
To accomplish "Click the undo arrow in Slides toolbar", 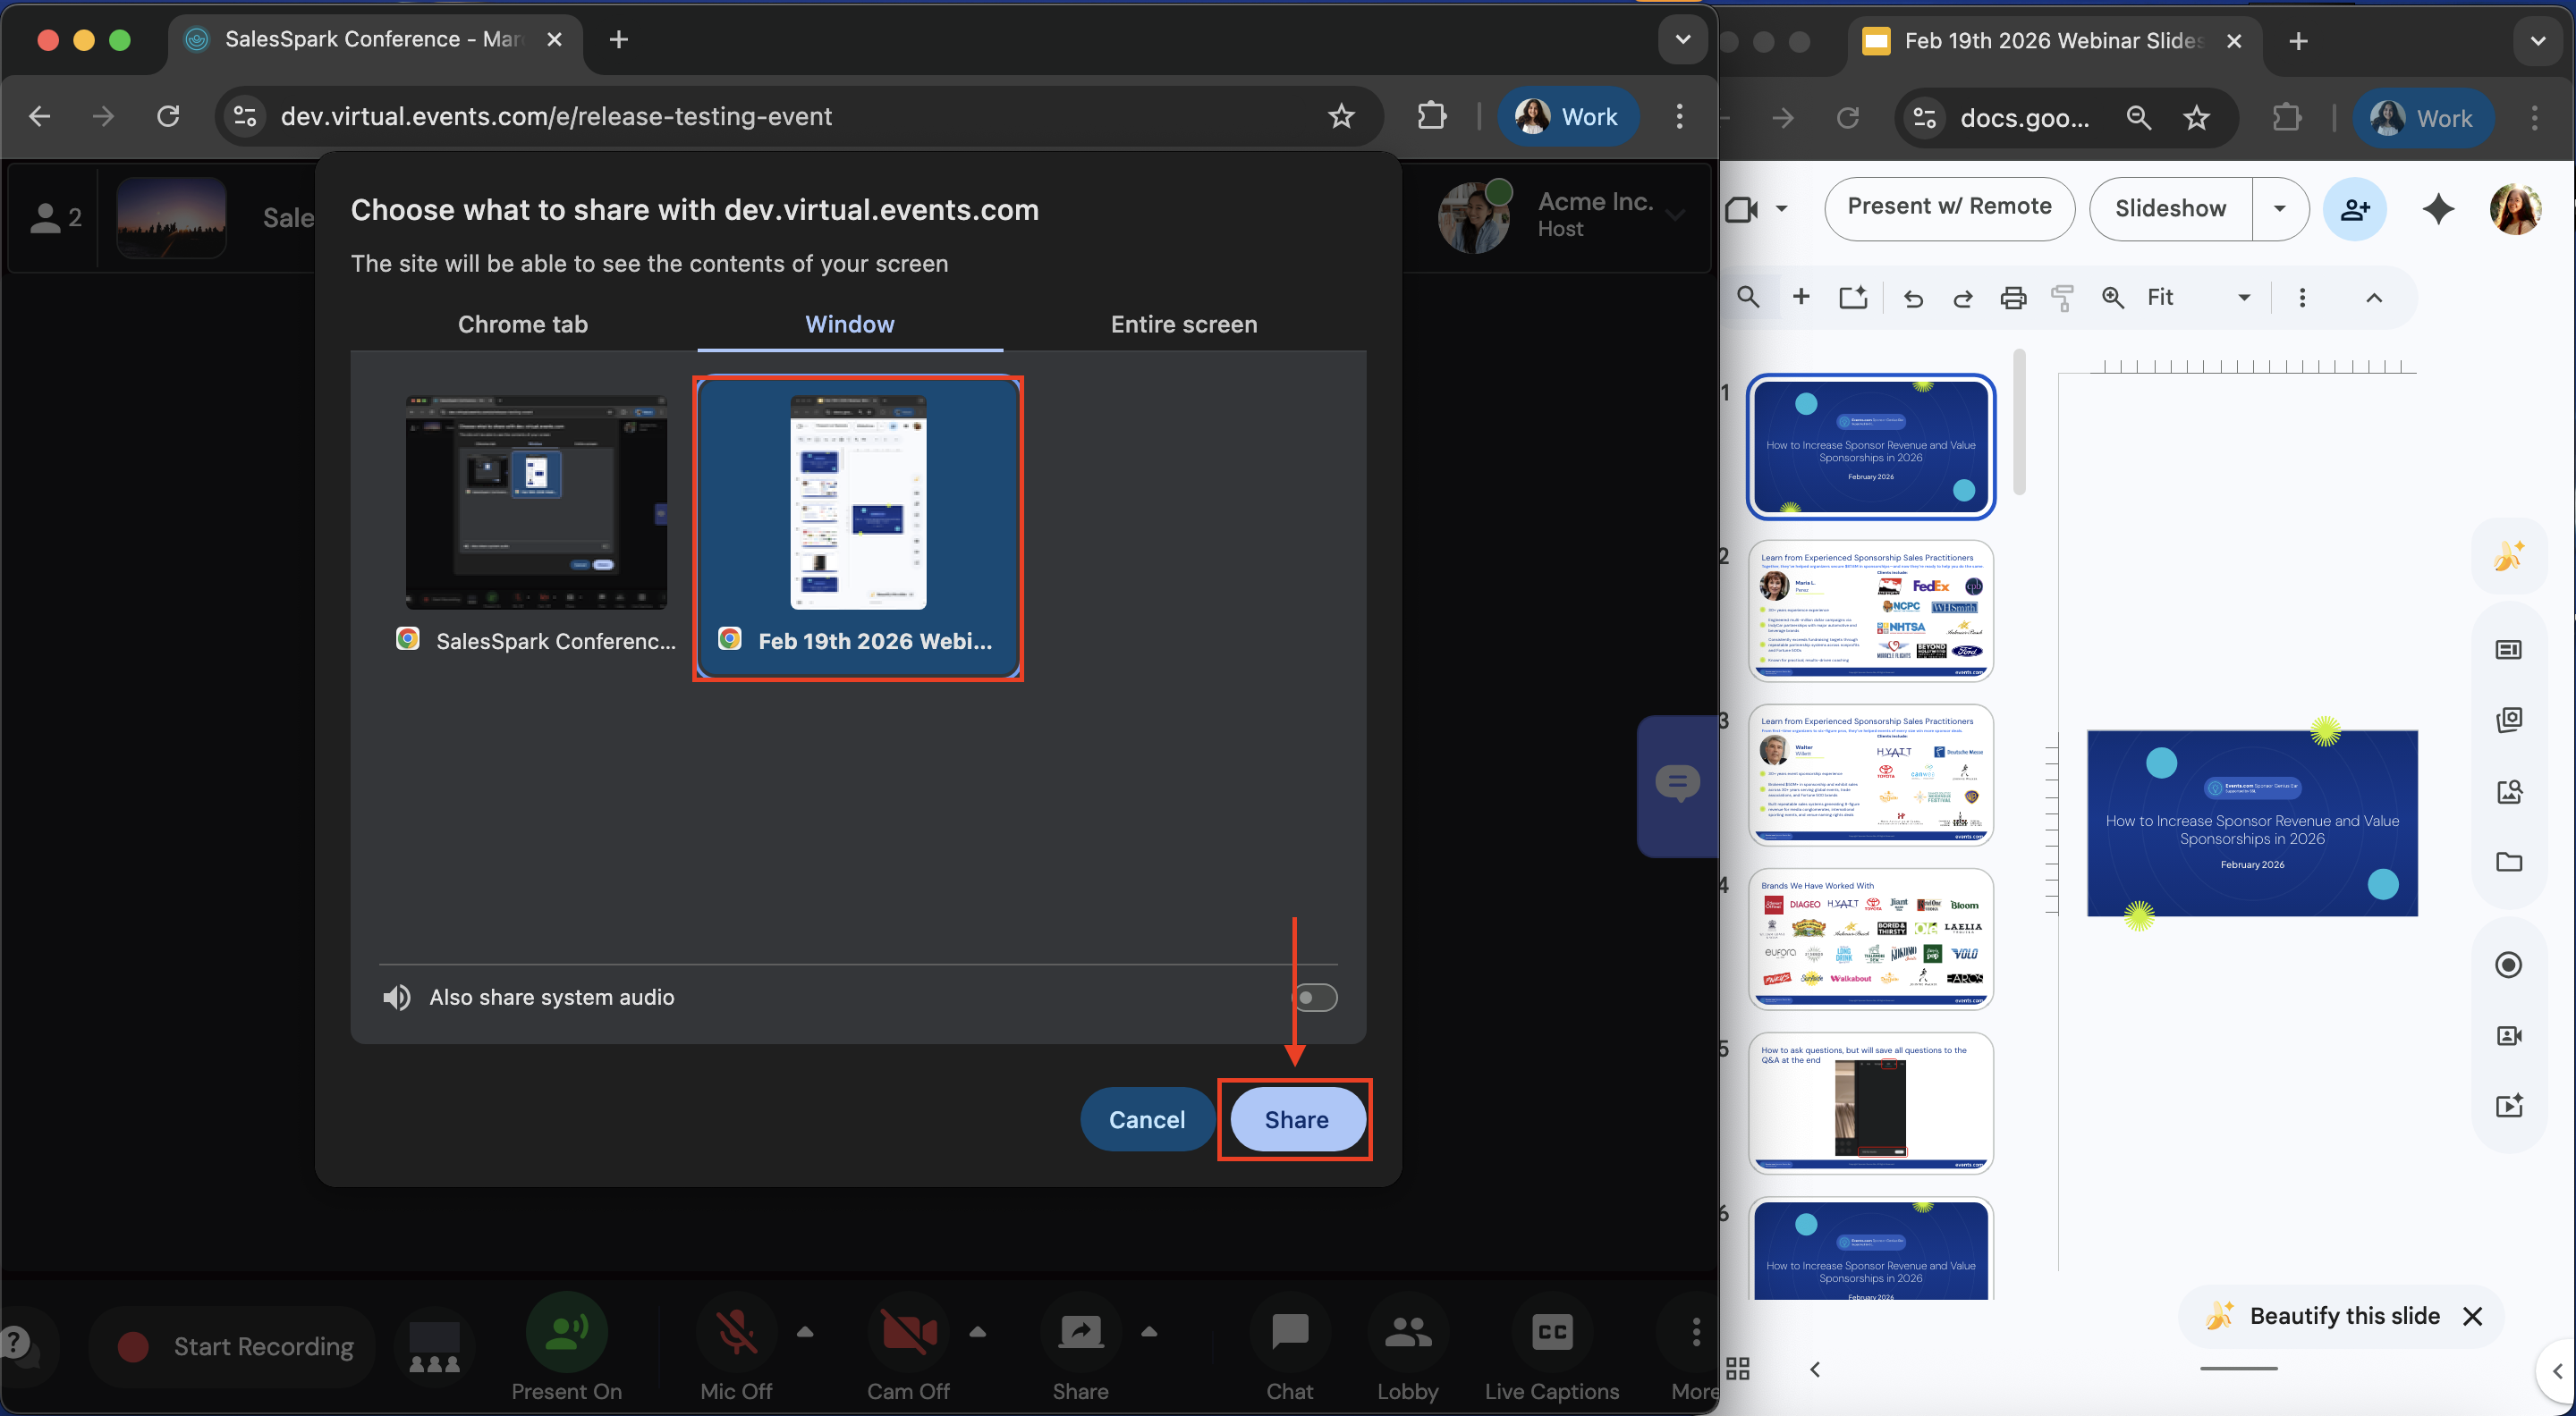I will (1913, 298).
